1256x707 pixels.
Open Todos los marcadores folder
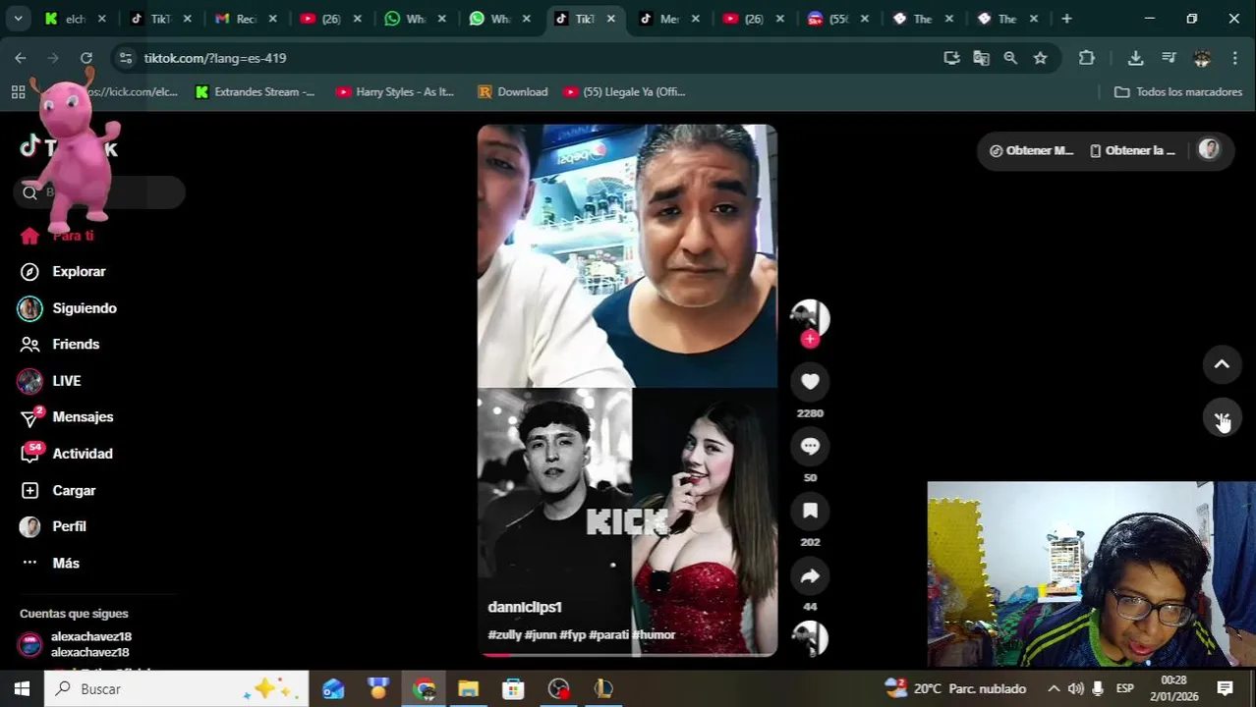tap(1177, 92)
